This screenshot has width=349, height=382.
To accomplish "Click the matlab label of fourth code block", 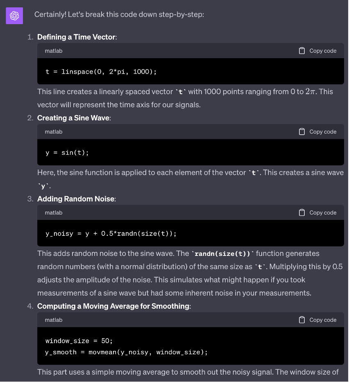I will tap(54, 320).
